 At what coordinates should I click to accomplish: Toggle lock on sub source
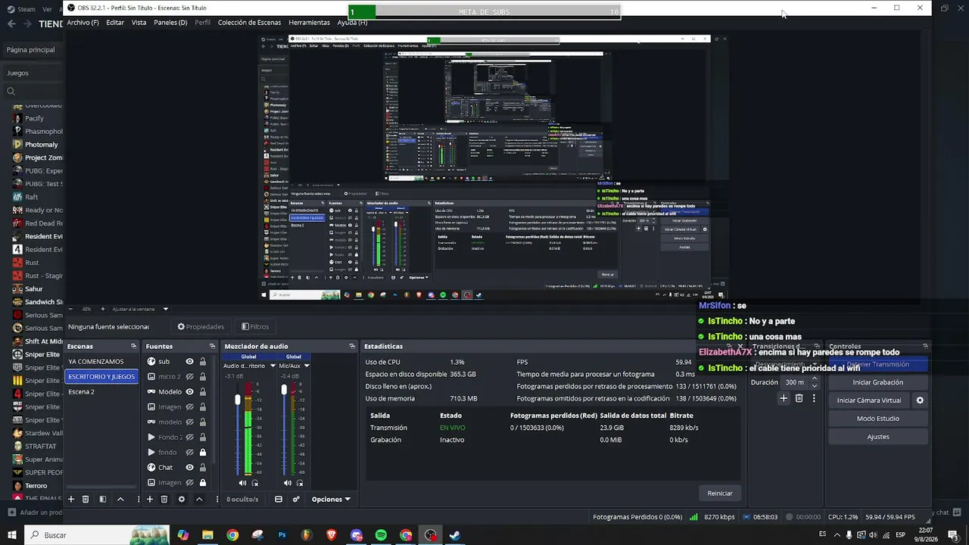pyautogui.click(x=203, y=361)
